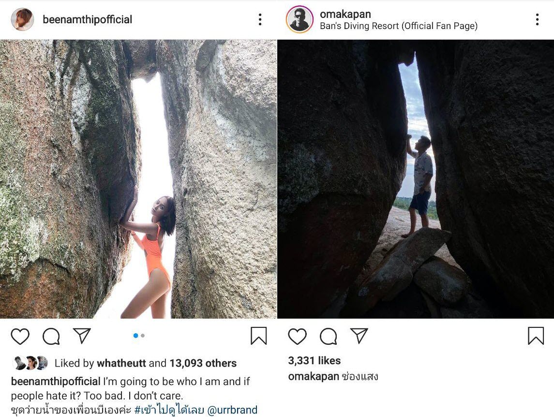Screen dimensions: 554x417
Task: Like the omakapan post with heart icon
Action: coord(298,336)
